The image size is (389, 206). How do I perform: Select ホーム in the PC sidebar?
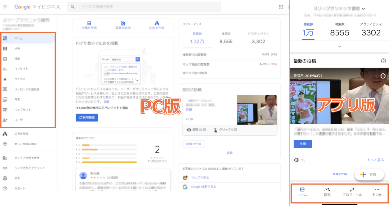(x=28, y=38)
